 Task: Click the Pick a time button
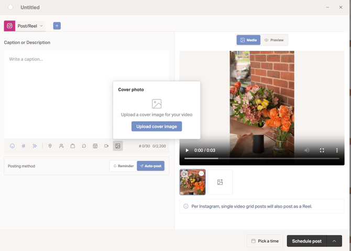(265, 241)
